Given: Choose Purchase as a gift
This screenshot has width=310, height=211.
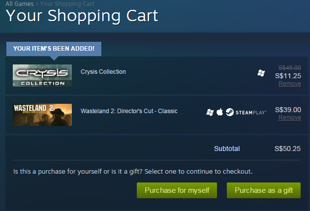Looking at the screenshot, I should pos(264,190).
